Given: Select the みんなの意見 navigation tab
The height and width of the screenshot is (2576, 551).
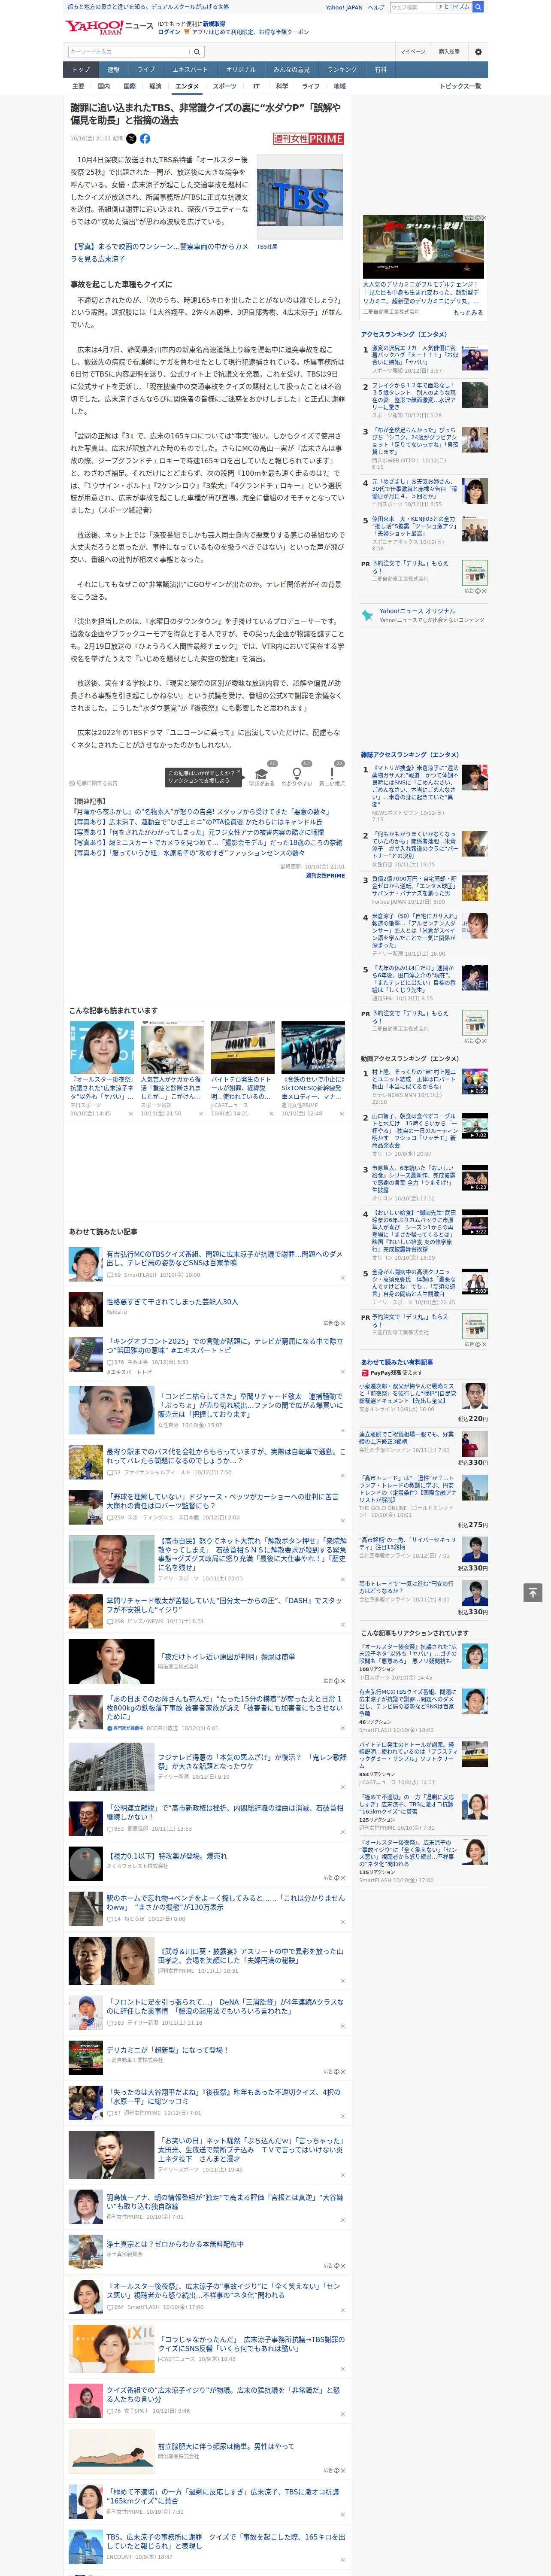Looking at the screenshot, I should [291, 70].
